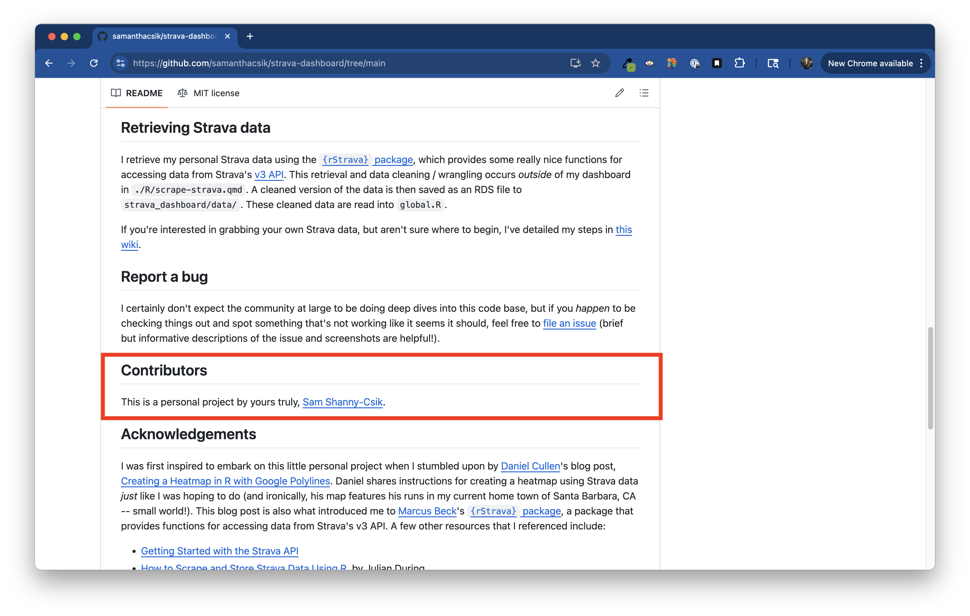Viewport: 970px width, 616px height.
Task: Bookmark page with the star icon
Action: 595,63
